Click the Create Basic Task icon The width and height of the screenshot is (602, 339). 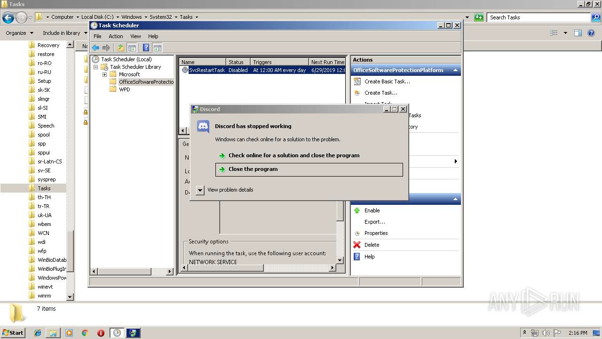(x=357, y=81)
